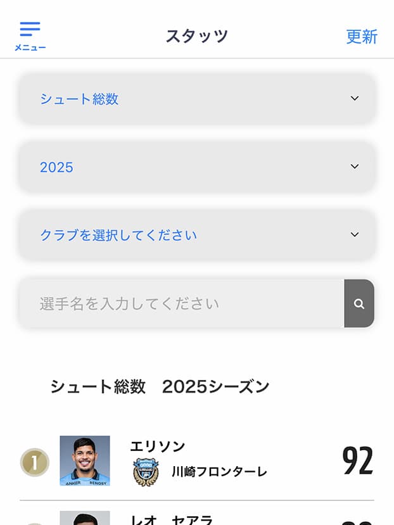Screen dimensions: 394x525
Task: Open the second-ranked player's photo
Action: coord(85,518)
